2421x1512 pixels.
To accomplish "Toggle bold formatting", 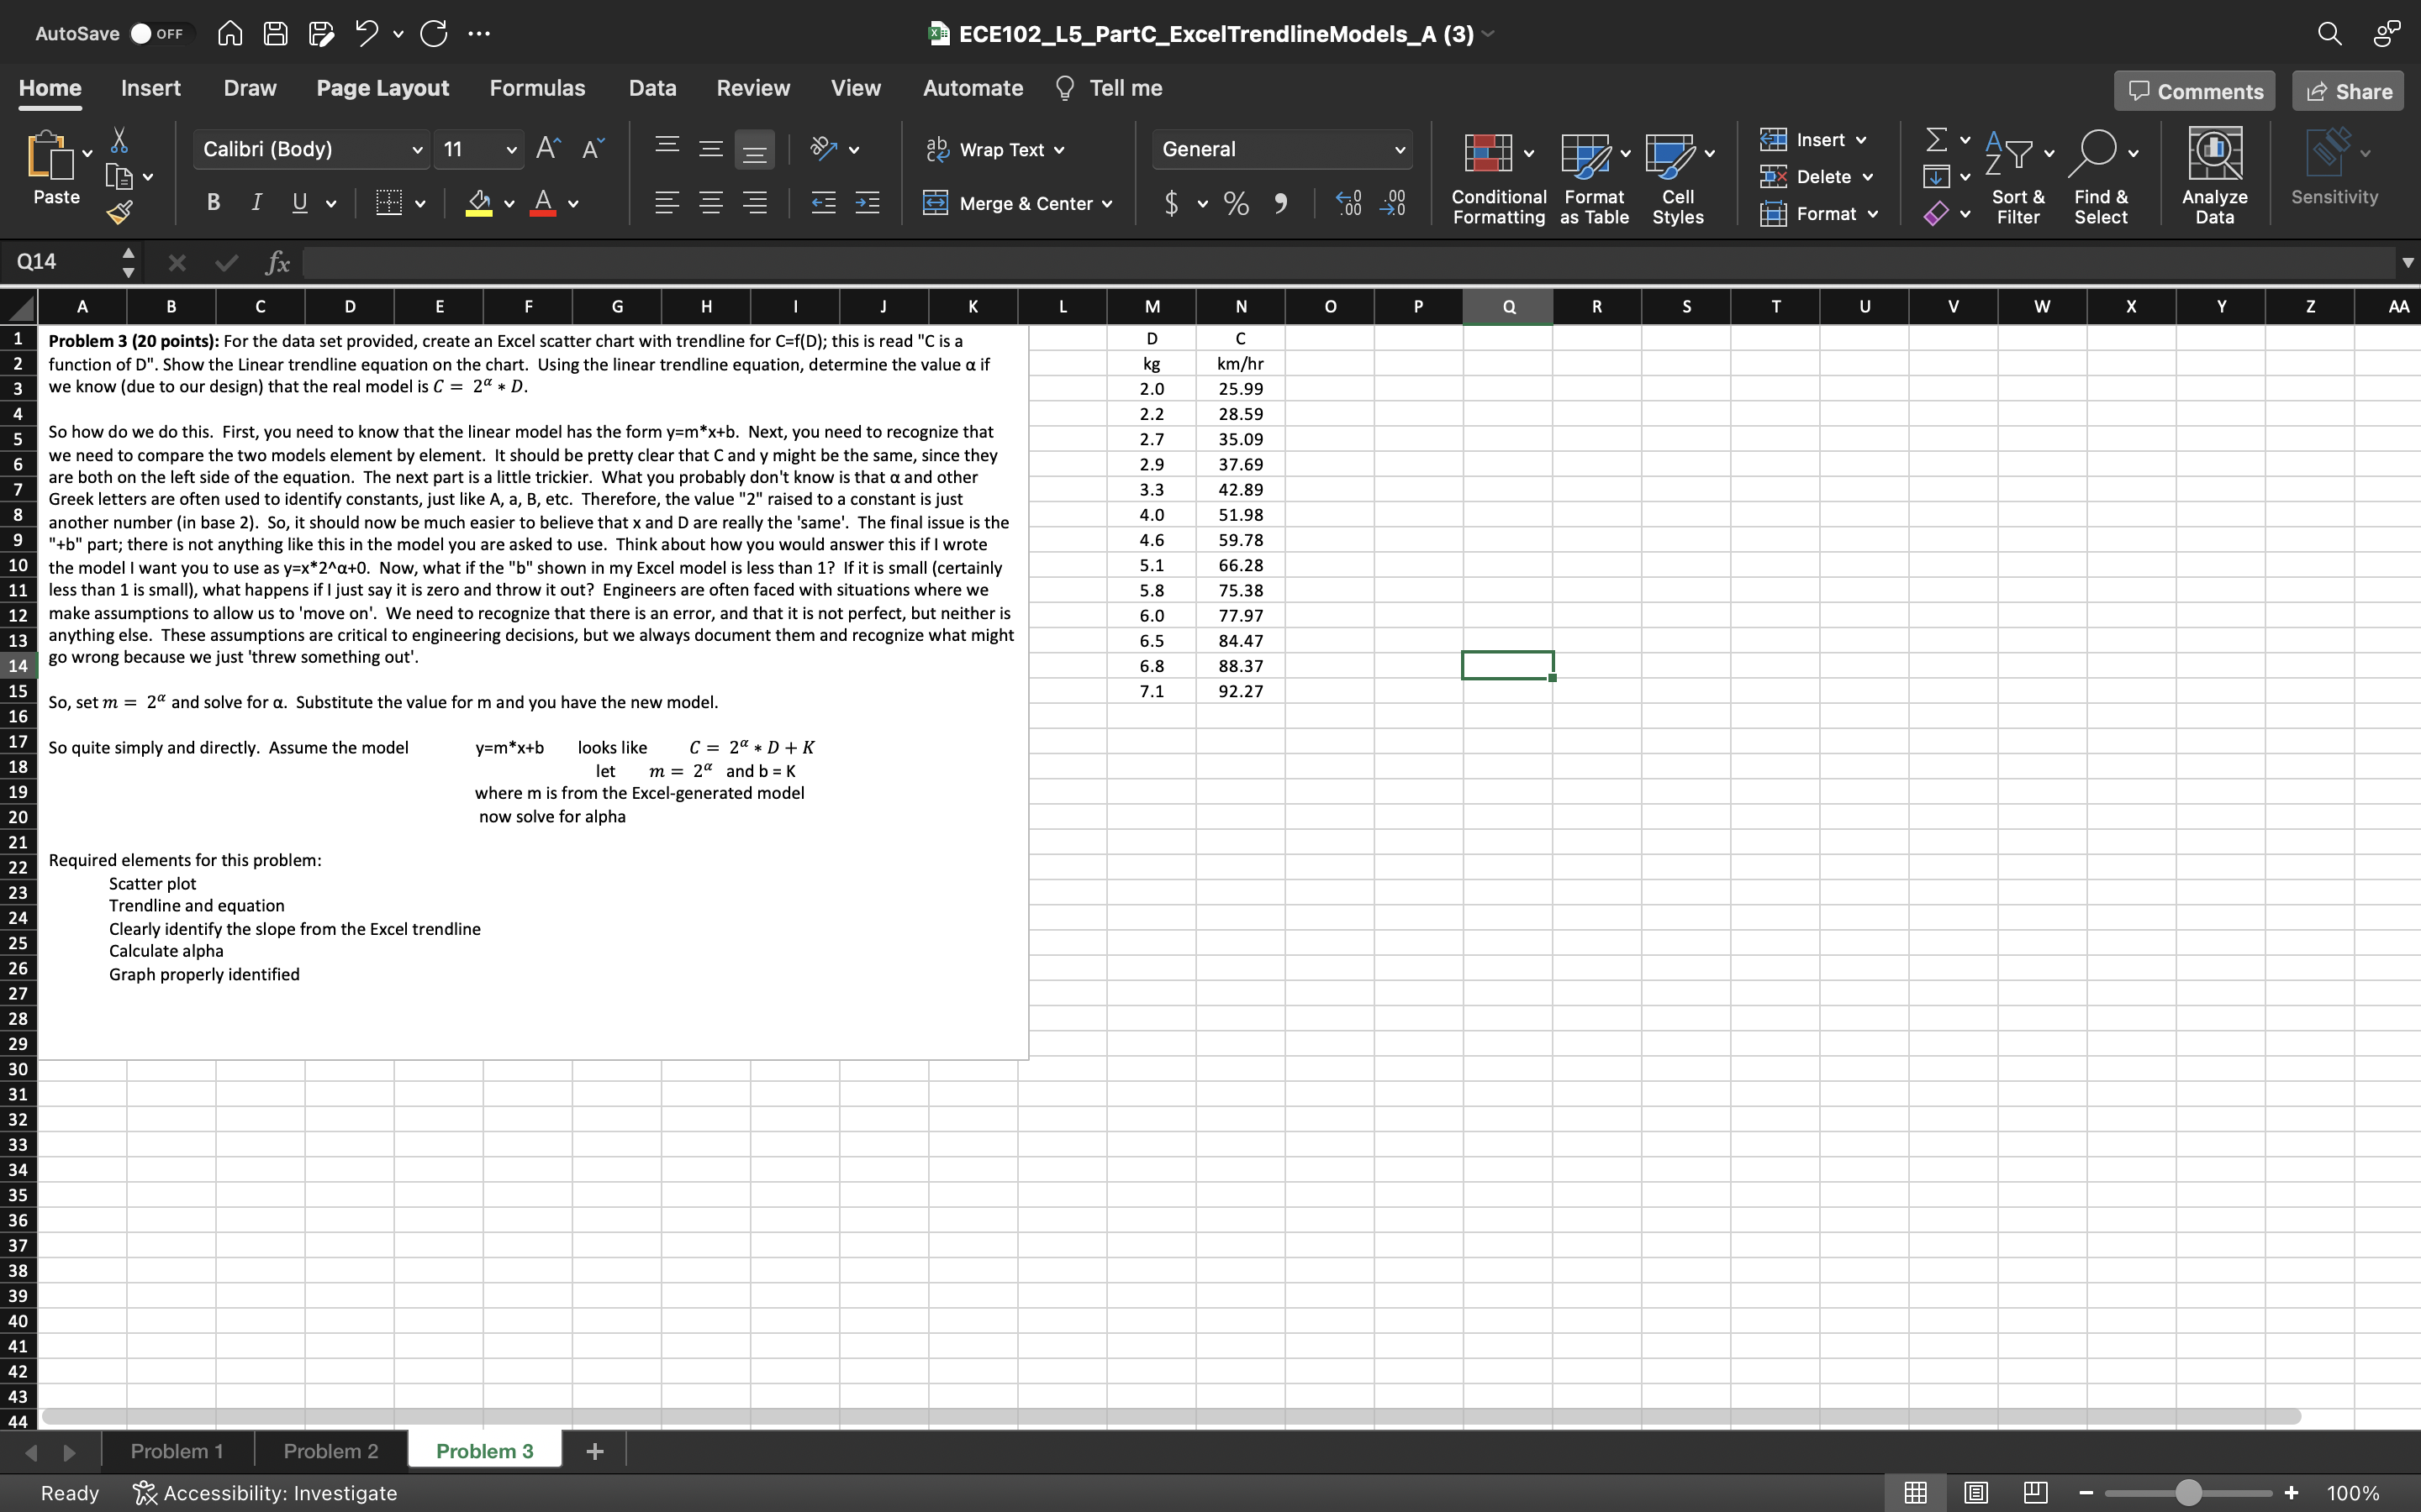I will [213, 203].
